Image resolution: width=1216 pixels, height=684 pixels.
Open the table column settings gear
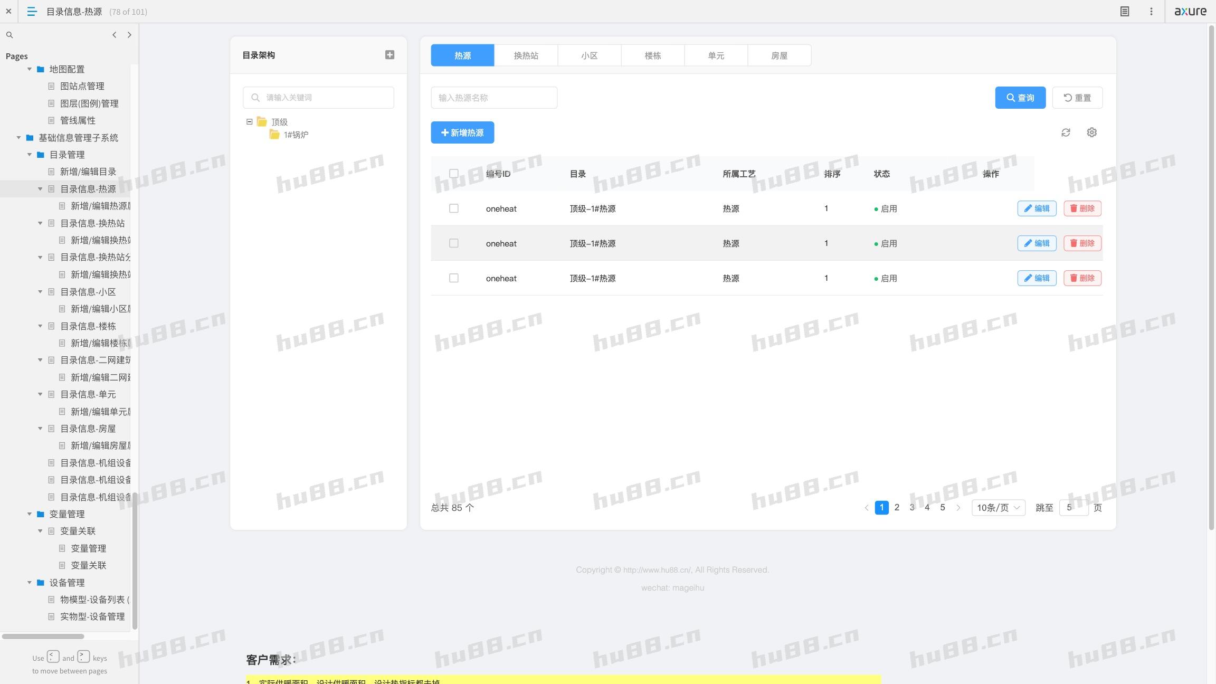coord(1091,132)
